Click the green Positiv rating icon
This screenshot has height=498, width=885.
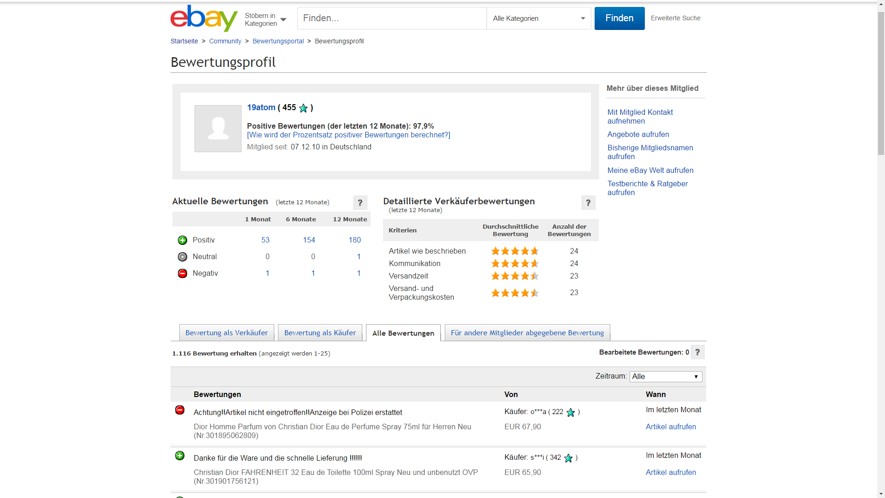pyautogui.click(x=183, y=240)
